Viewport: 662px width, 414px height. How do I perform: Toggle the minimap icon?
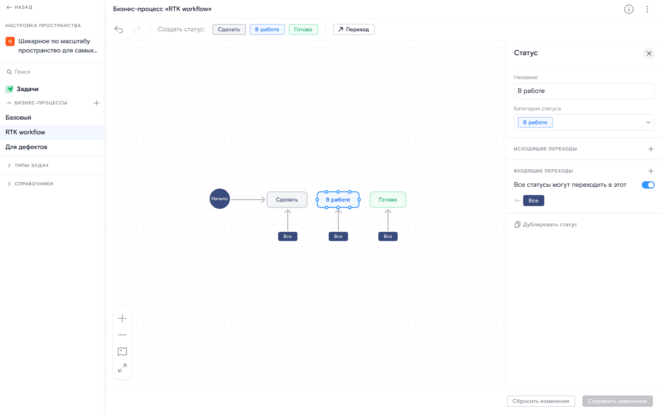122,351
